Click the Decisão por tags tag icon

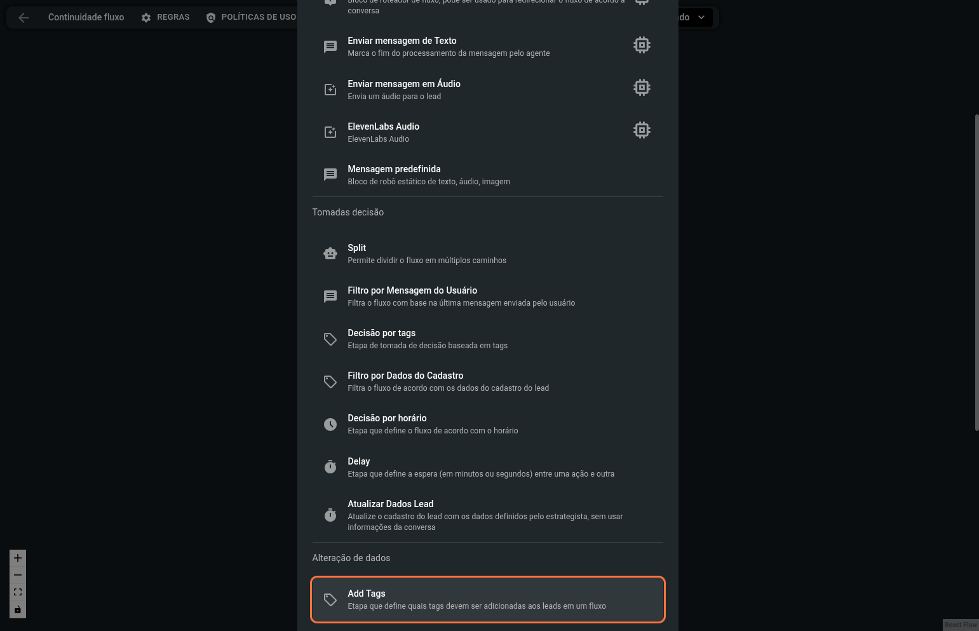[330, 339]
